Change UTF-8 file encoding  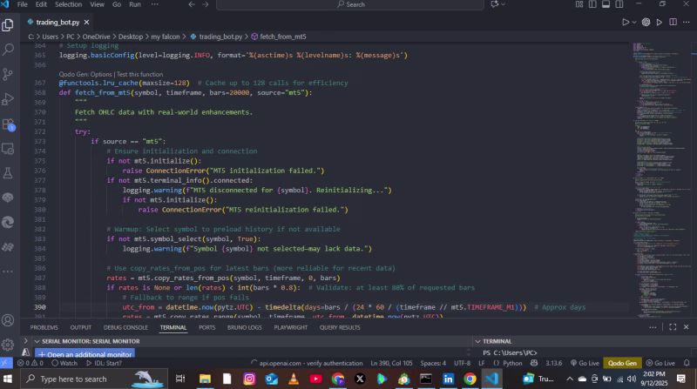[463, 363]
